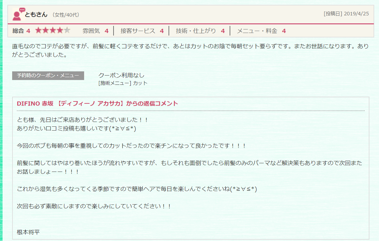Click the 施術メニュー カット line
Viewport: 379px width, 241px height.
tap(123, 83)
